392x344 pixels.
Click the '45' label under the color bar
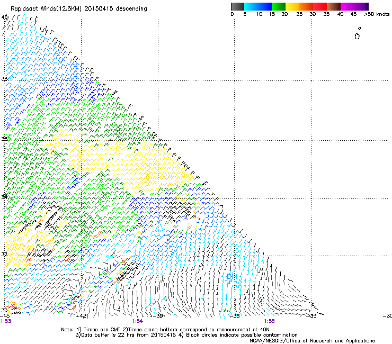[x=353, y=14]
